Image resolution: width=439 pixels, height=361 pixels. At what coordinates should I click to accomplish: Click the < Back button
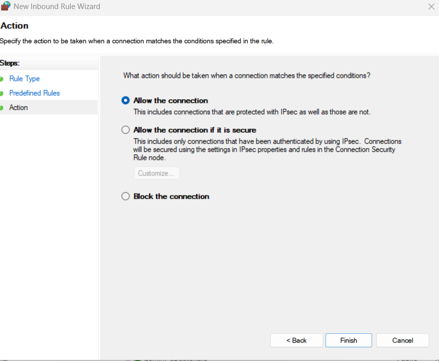click(x=296, y=340)
